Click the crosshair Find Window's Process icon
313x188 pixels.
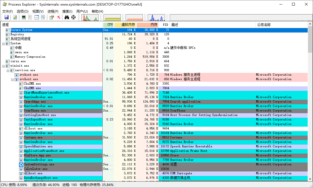pyautogui.click(x=74, y=17)
